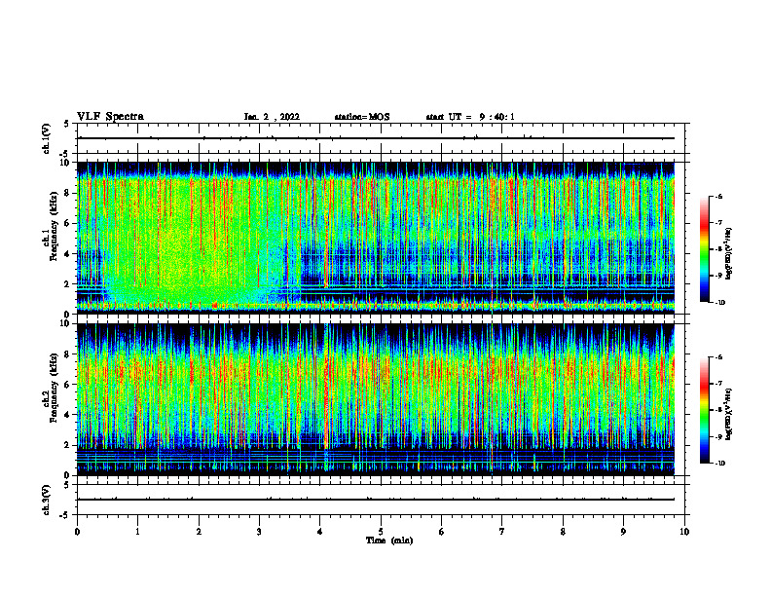Viewport: 771px width, 596px height.
Task: Click the "ch.3(V)" waveform axis label
Action: 47,500
